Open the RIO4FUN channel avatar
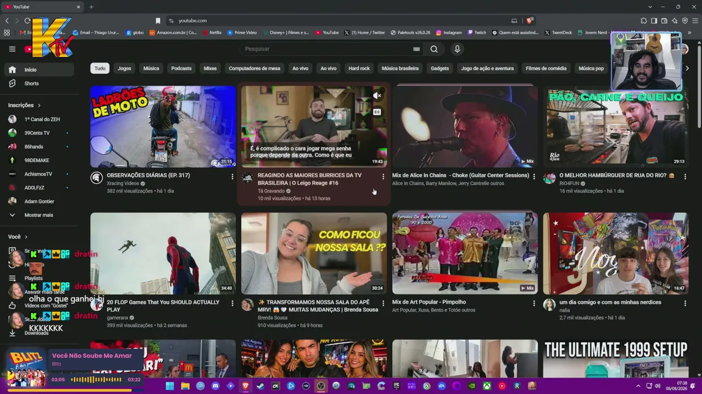 click(549, 178)
